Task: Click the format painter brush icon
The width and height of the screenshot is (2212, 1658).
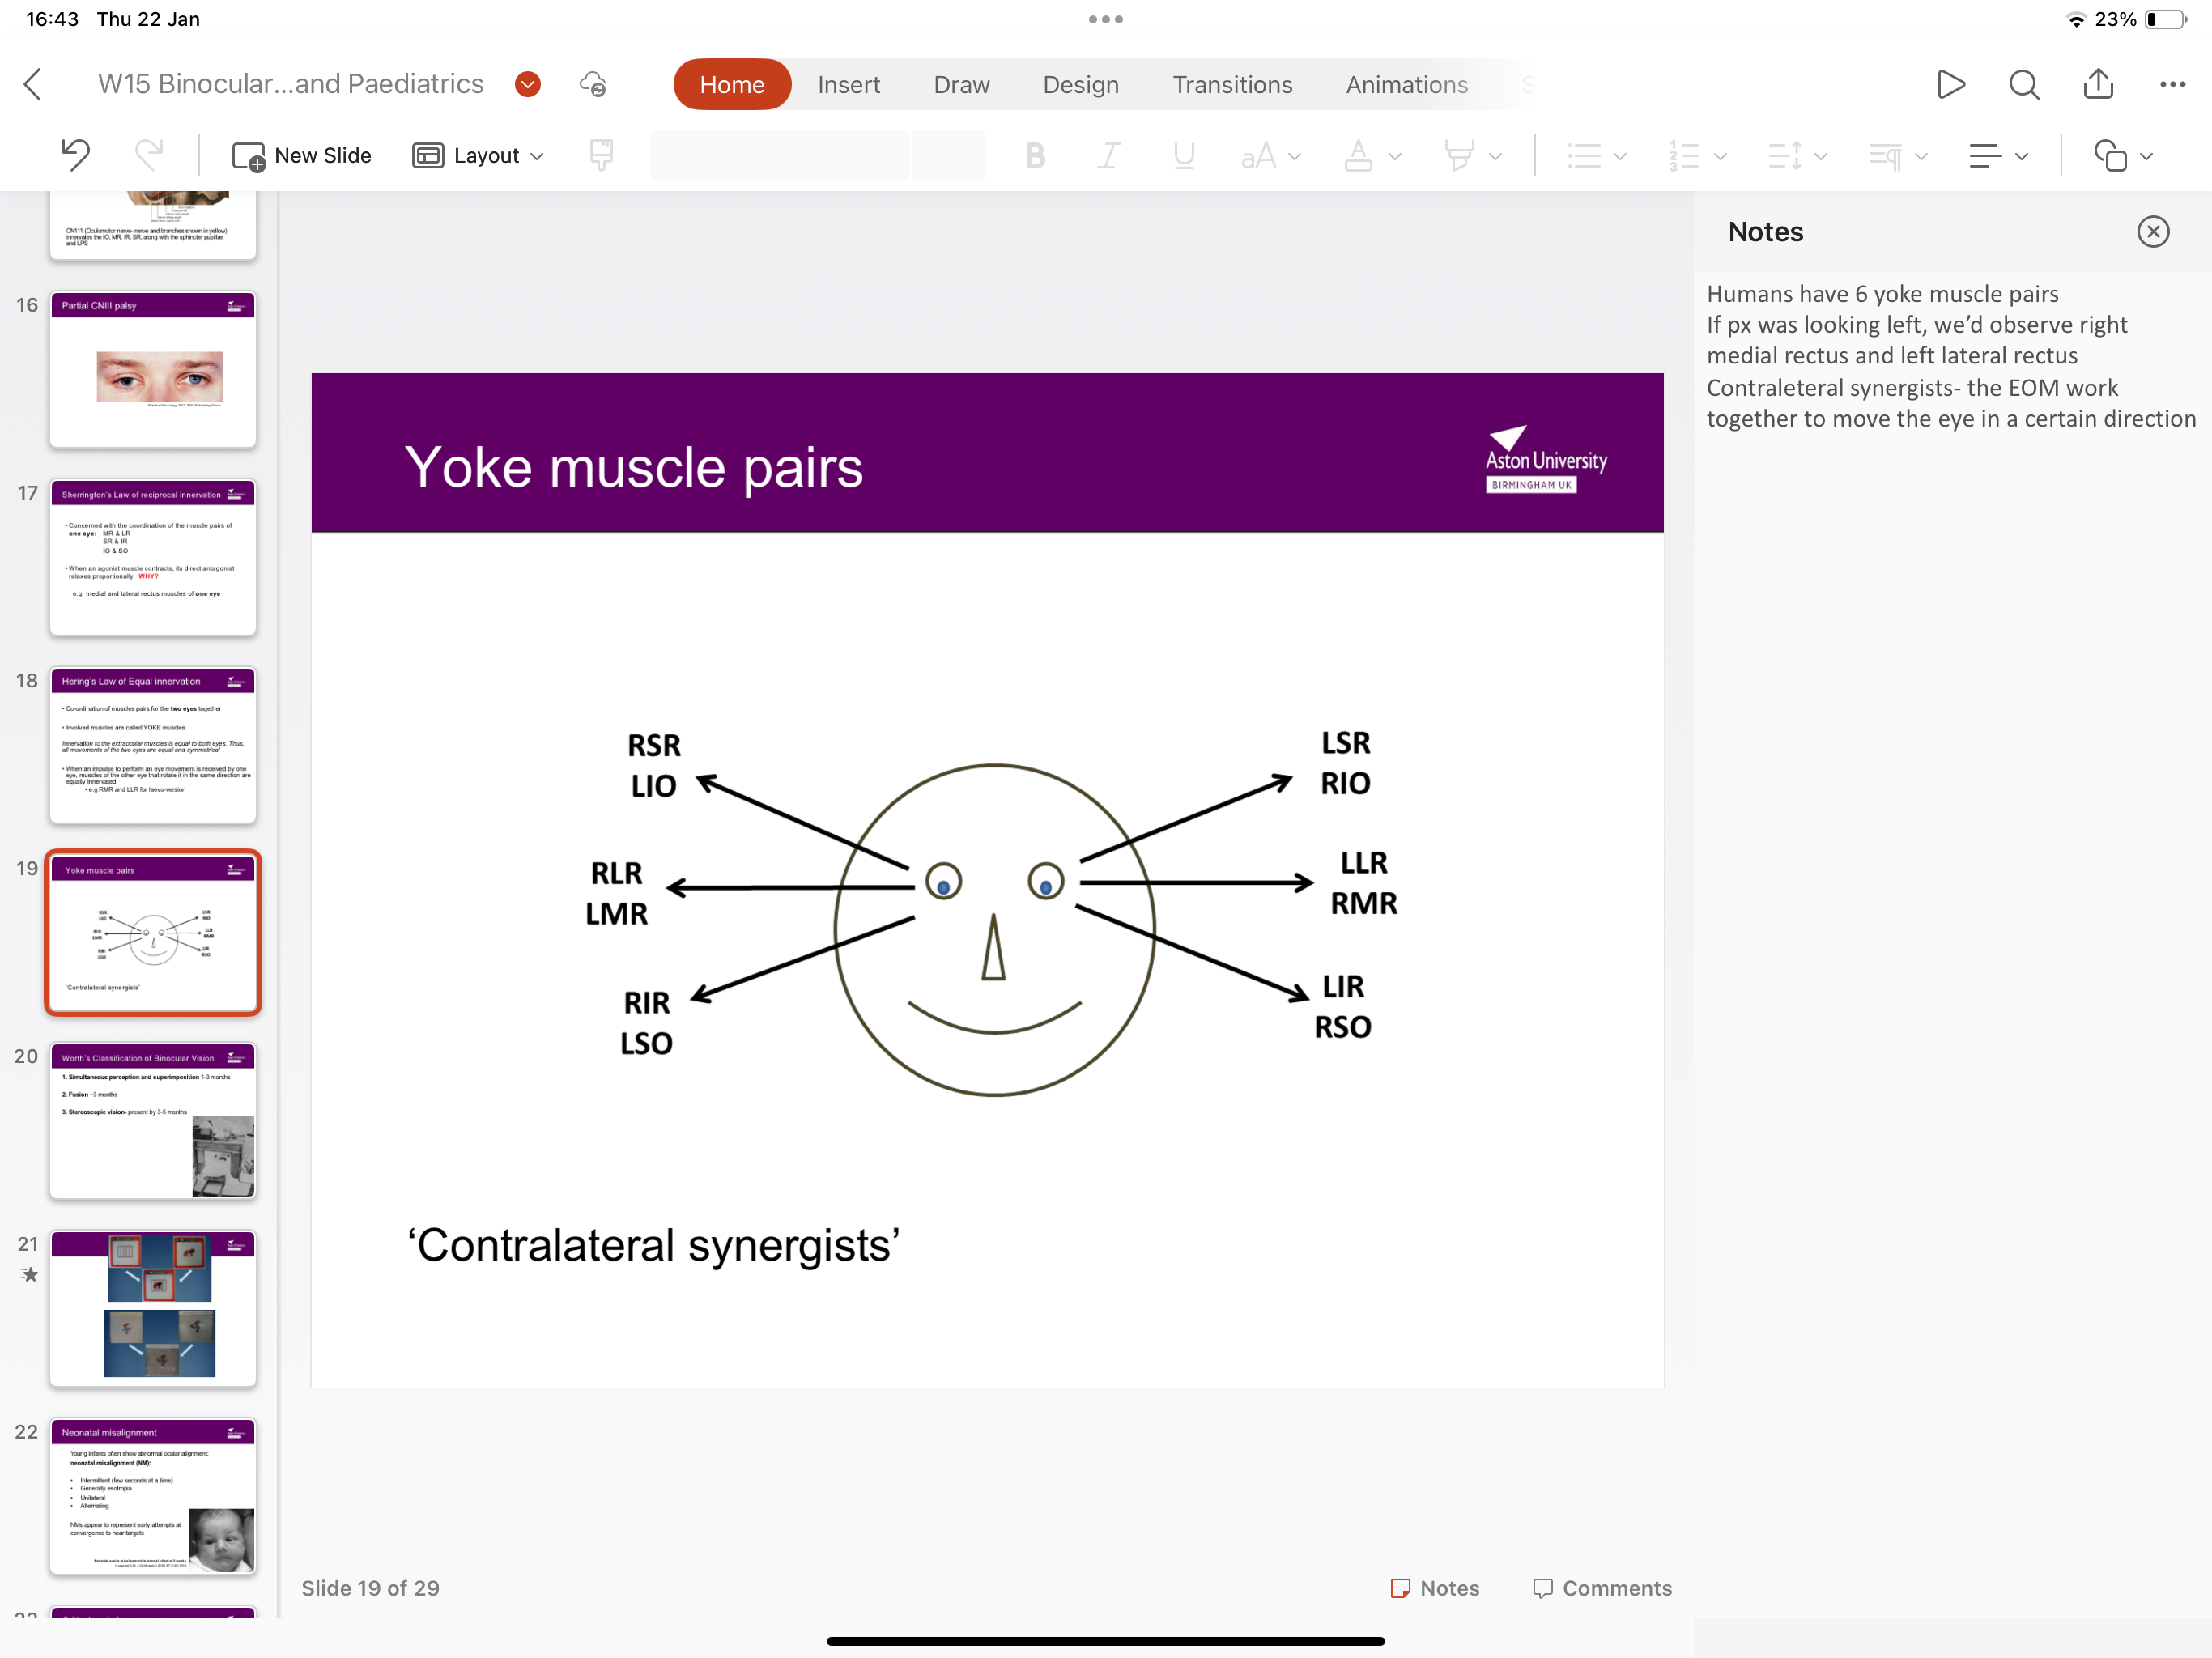Action: point(601,155)
